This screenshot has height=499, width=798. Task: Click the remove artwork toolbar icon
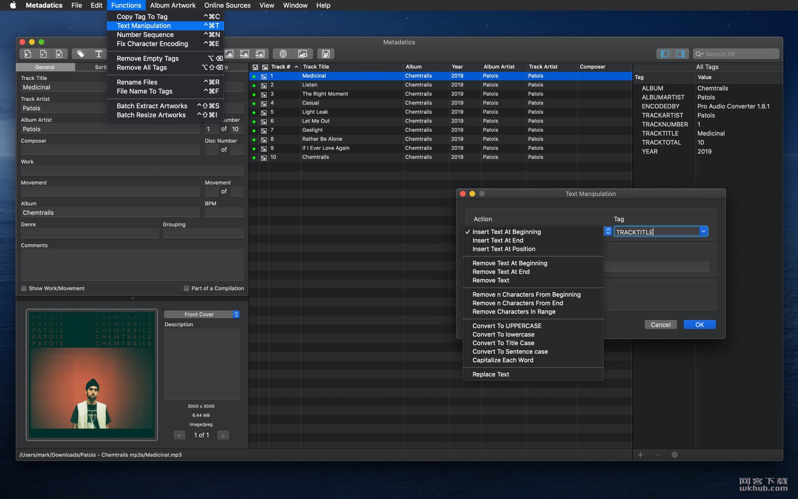[244, 54]
